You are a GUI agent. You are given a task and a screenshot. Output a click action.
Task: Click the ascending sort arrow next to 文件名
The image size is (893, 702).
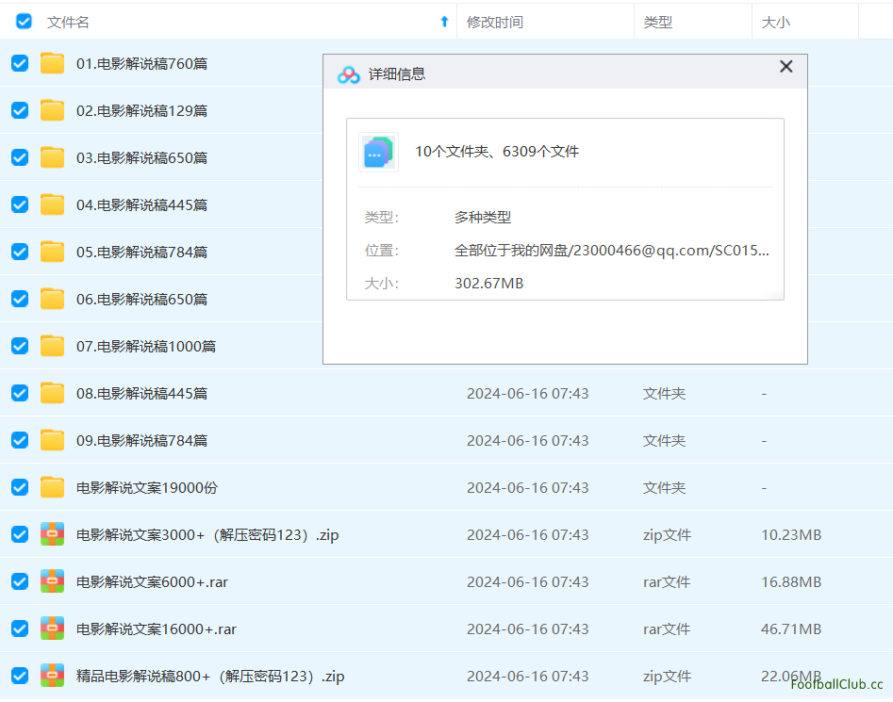(x=443, y=21)
